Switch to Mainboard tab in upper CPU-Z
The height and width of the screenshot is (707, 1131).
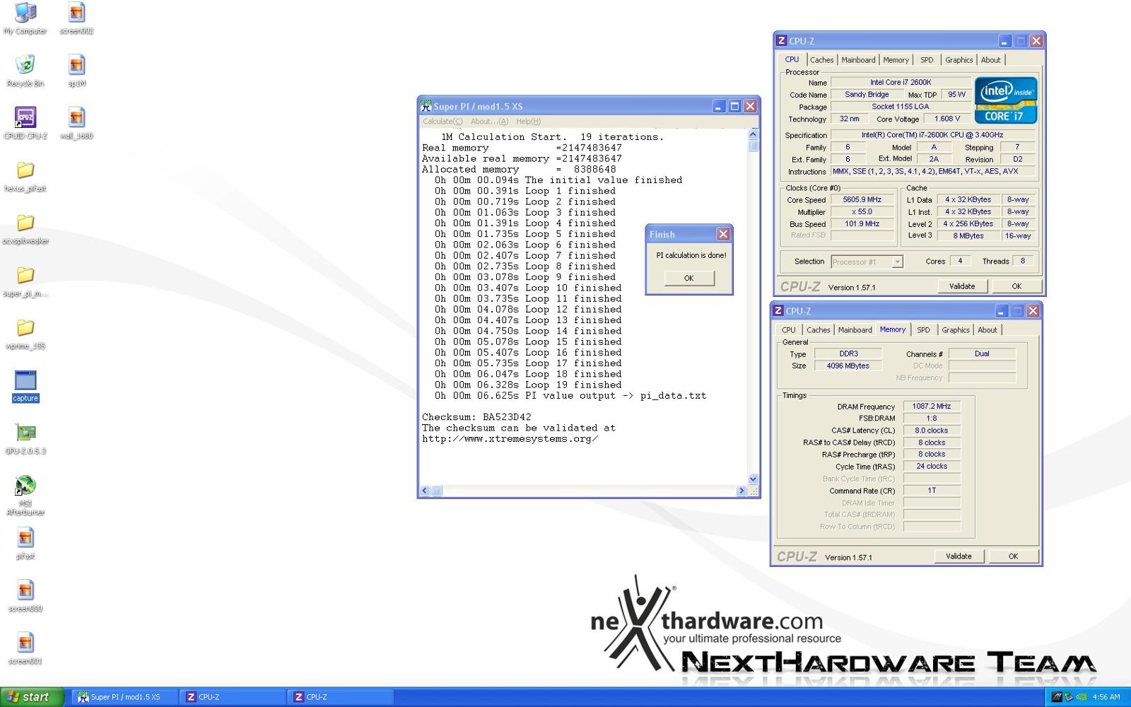coord(858,60)
